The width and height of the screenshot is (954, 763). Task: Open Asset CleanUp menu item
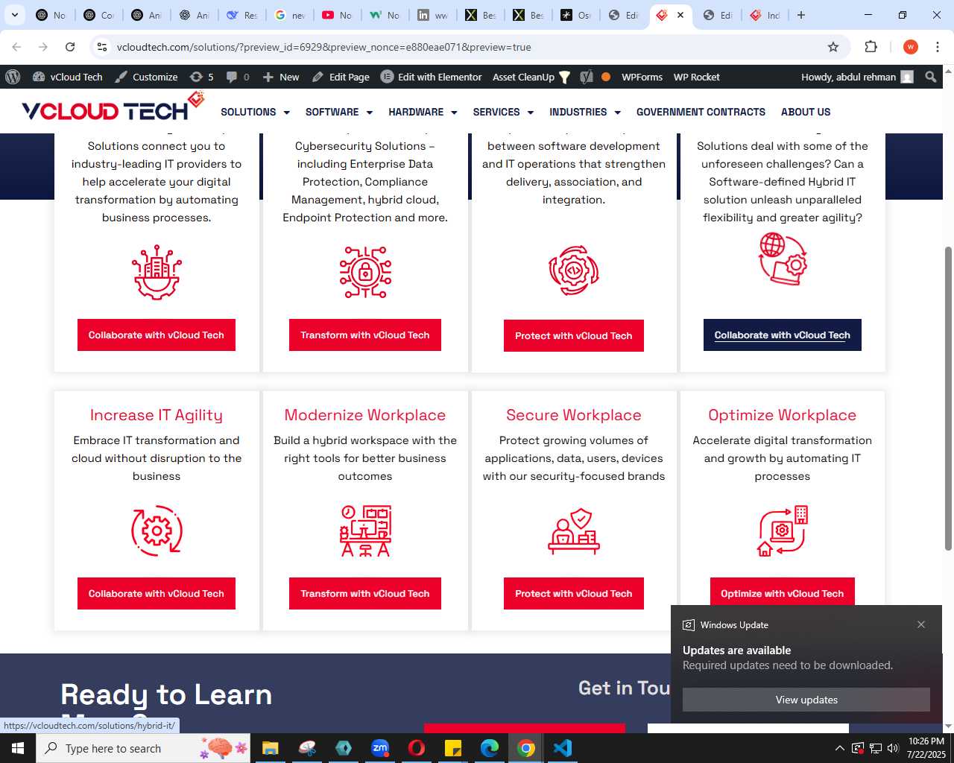tap(531, 77)
